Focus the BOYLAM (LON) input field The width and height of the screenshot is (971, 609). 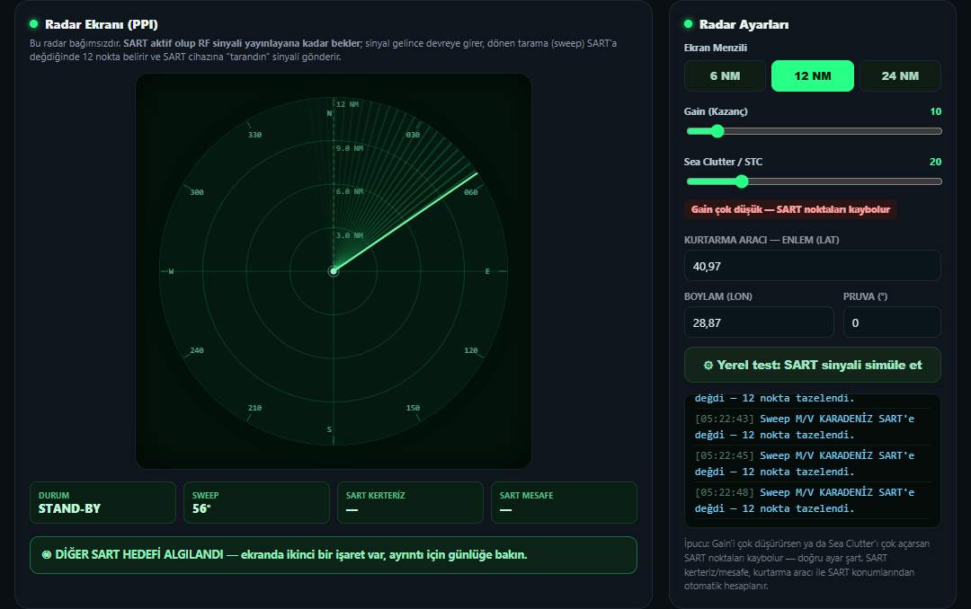coord(759,322)
